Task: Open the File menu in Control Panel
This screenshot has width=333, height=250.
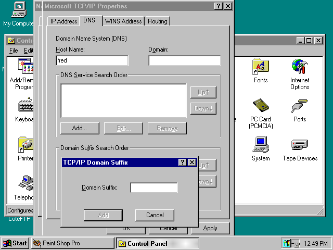Action: (x=14, y=51)
